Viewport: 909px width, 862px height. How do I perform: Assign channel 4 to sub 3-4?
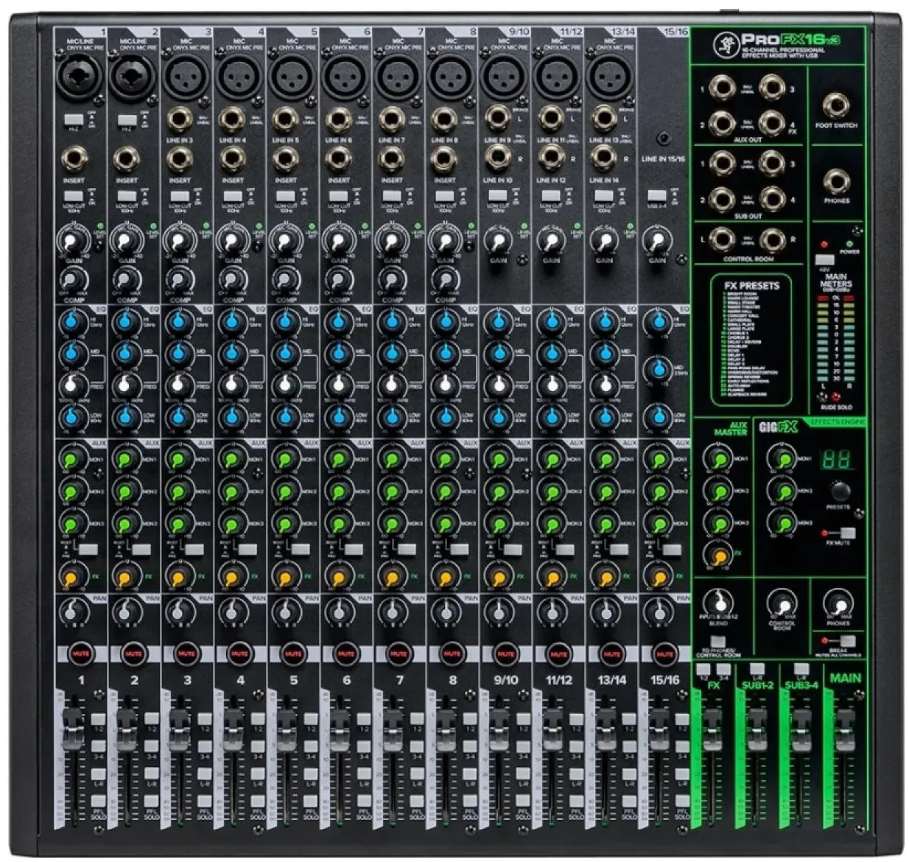[x=258, y=746]
